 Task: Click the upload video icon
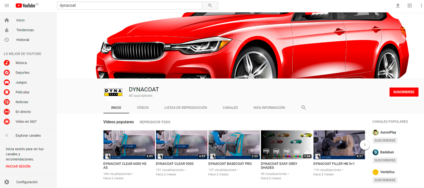[x=398, y=5]
